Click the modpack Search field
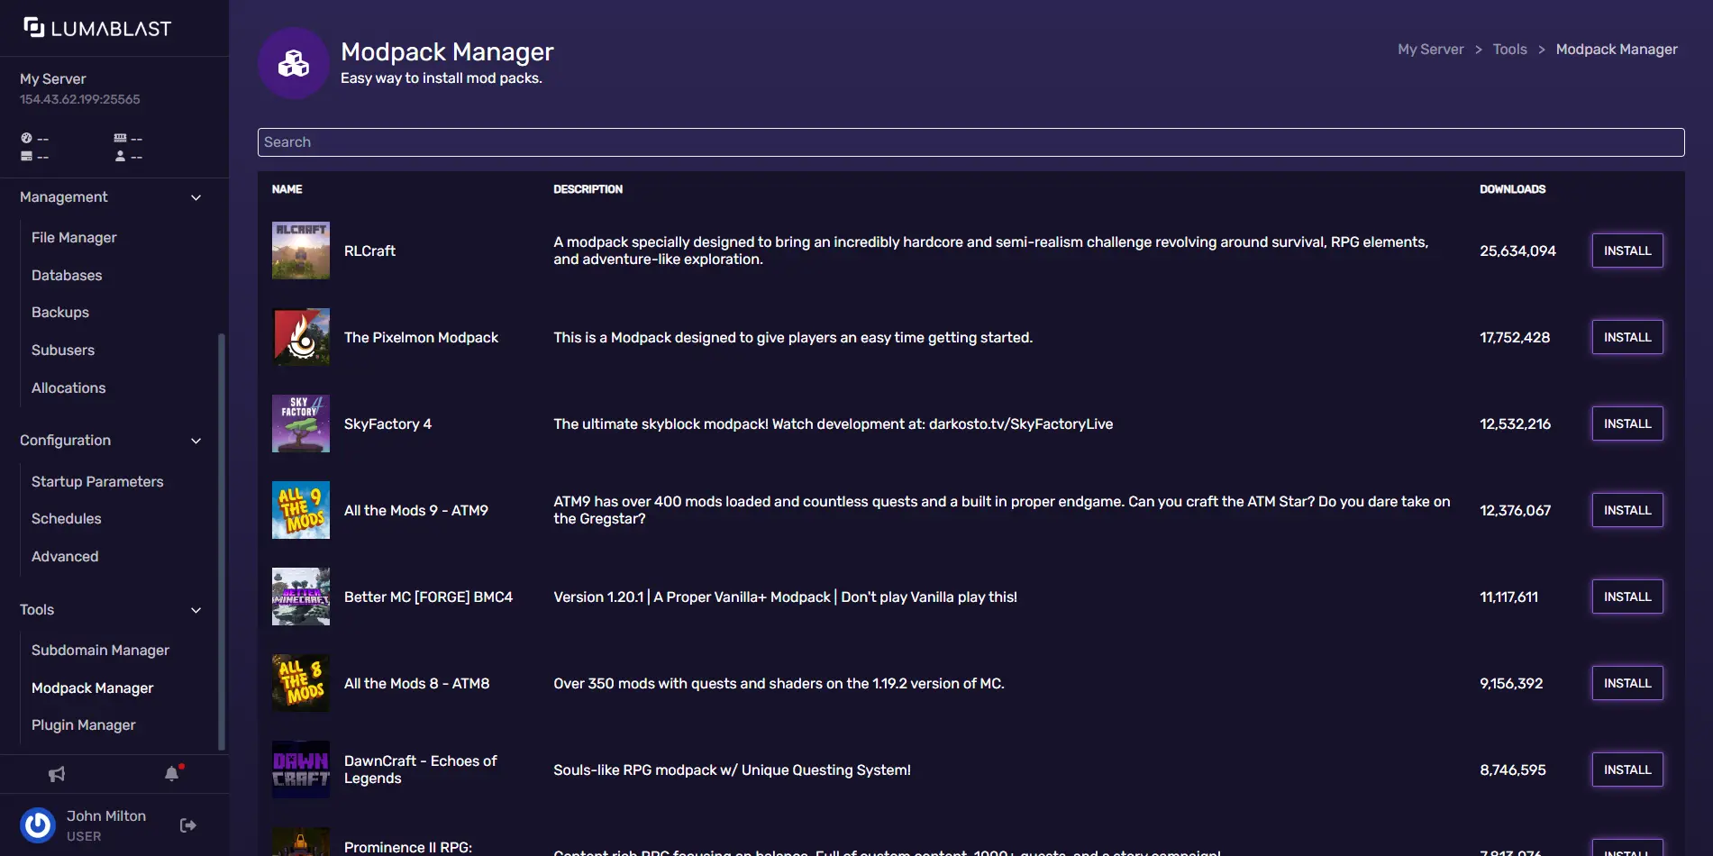This screenshot has height=856, width=1713. pos(970,142)
